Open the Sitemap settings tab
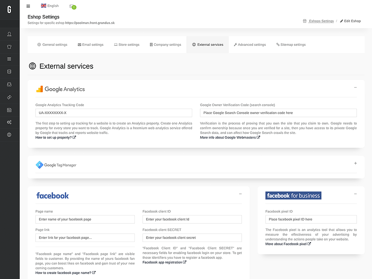Screen dimensions: 372x279 291,45
